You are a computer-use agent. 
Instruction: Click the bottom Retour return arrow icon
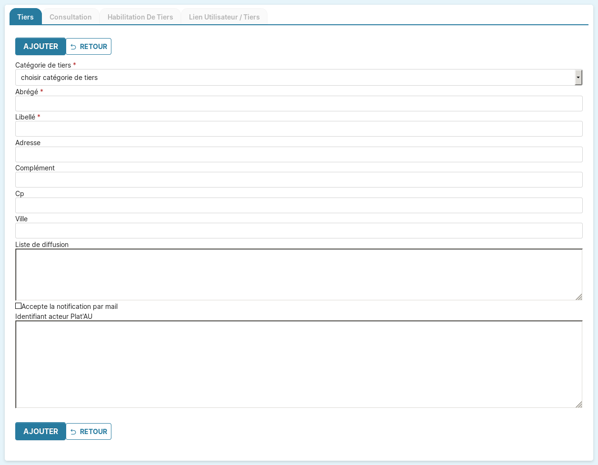[x=73, y=432]
